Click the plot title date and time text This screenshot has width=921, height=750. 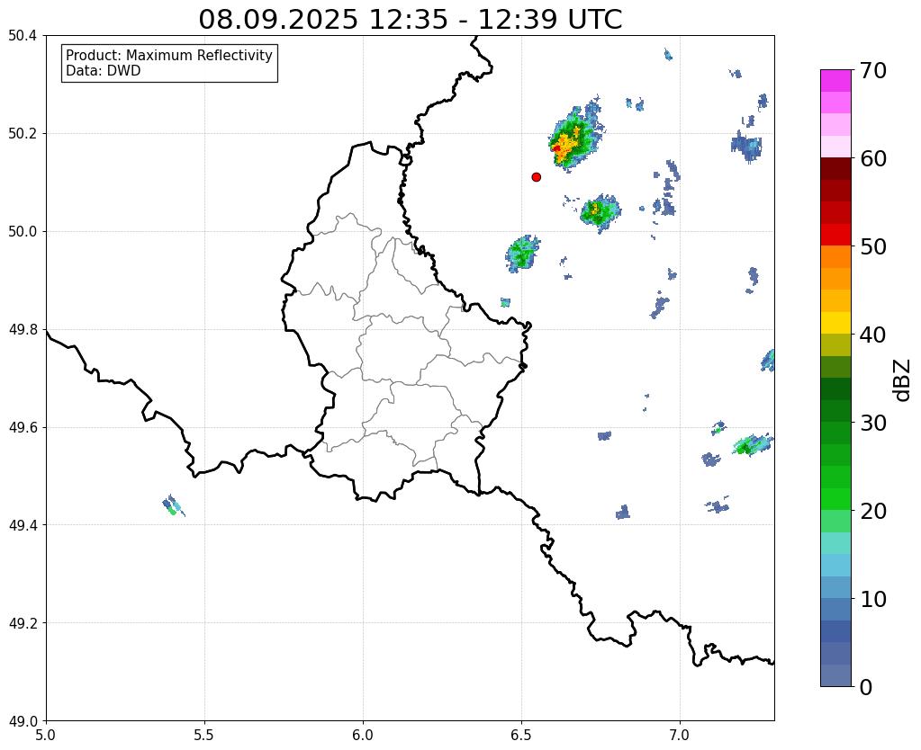[410, 19]
